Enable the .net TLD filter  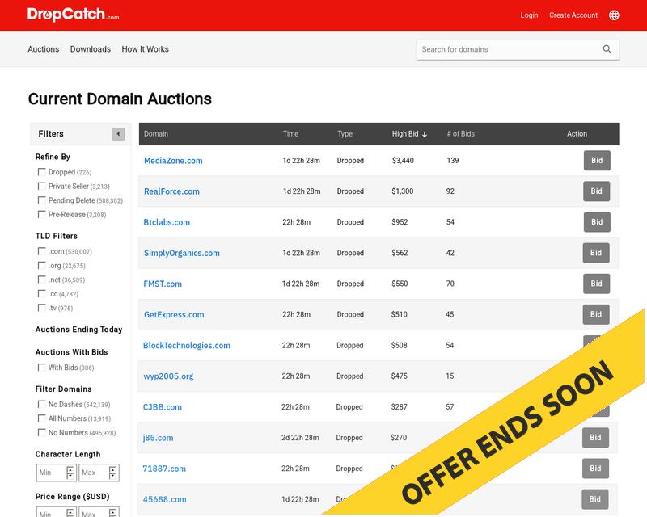click(x=42, y=280)
